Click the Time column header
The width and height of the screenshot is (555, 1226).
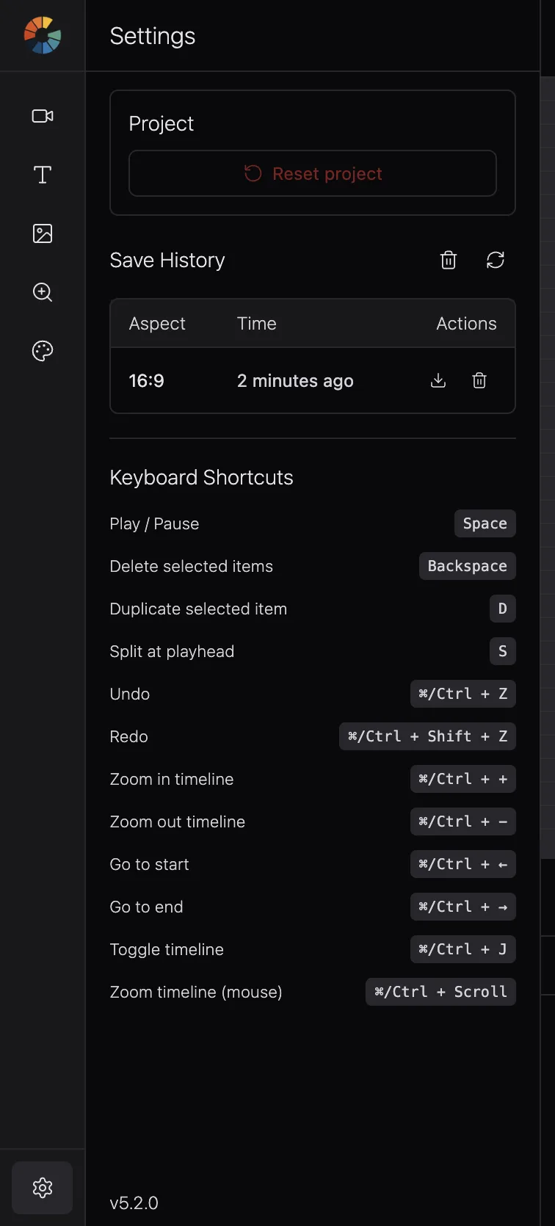(x=257, y=324)
